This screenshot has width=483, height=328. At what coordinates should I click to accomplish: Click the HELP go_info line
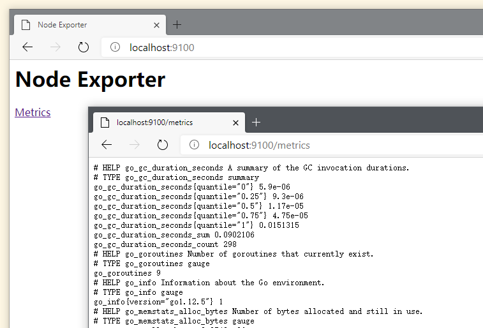click(x=209, y=283)
